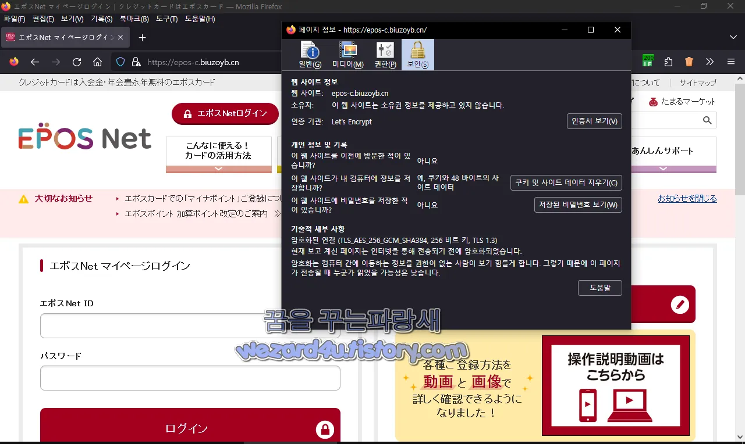Click the padlock site identity icon
Image resolution: width=745 pixels, height=444 pixels.
(136, 62)
